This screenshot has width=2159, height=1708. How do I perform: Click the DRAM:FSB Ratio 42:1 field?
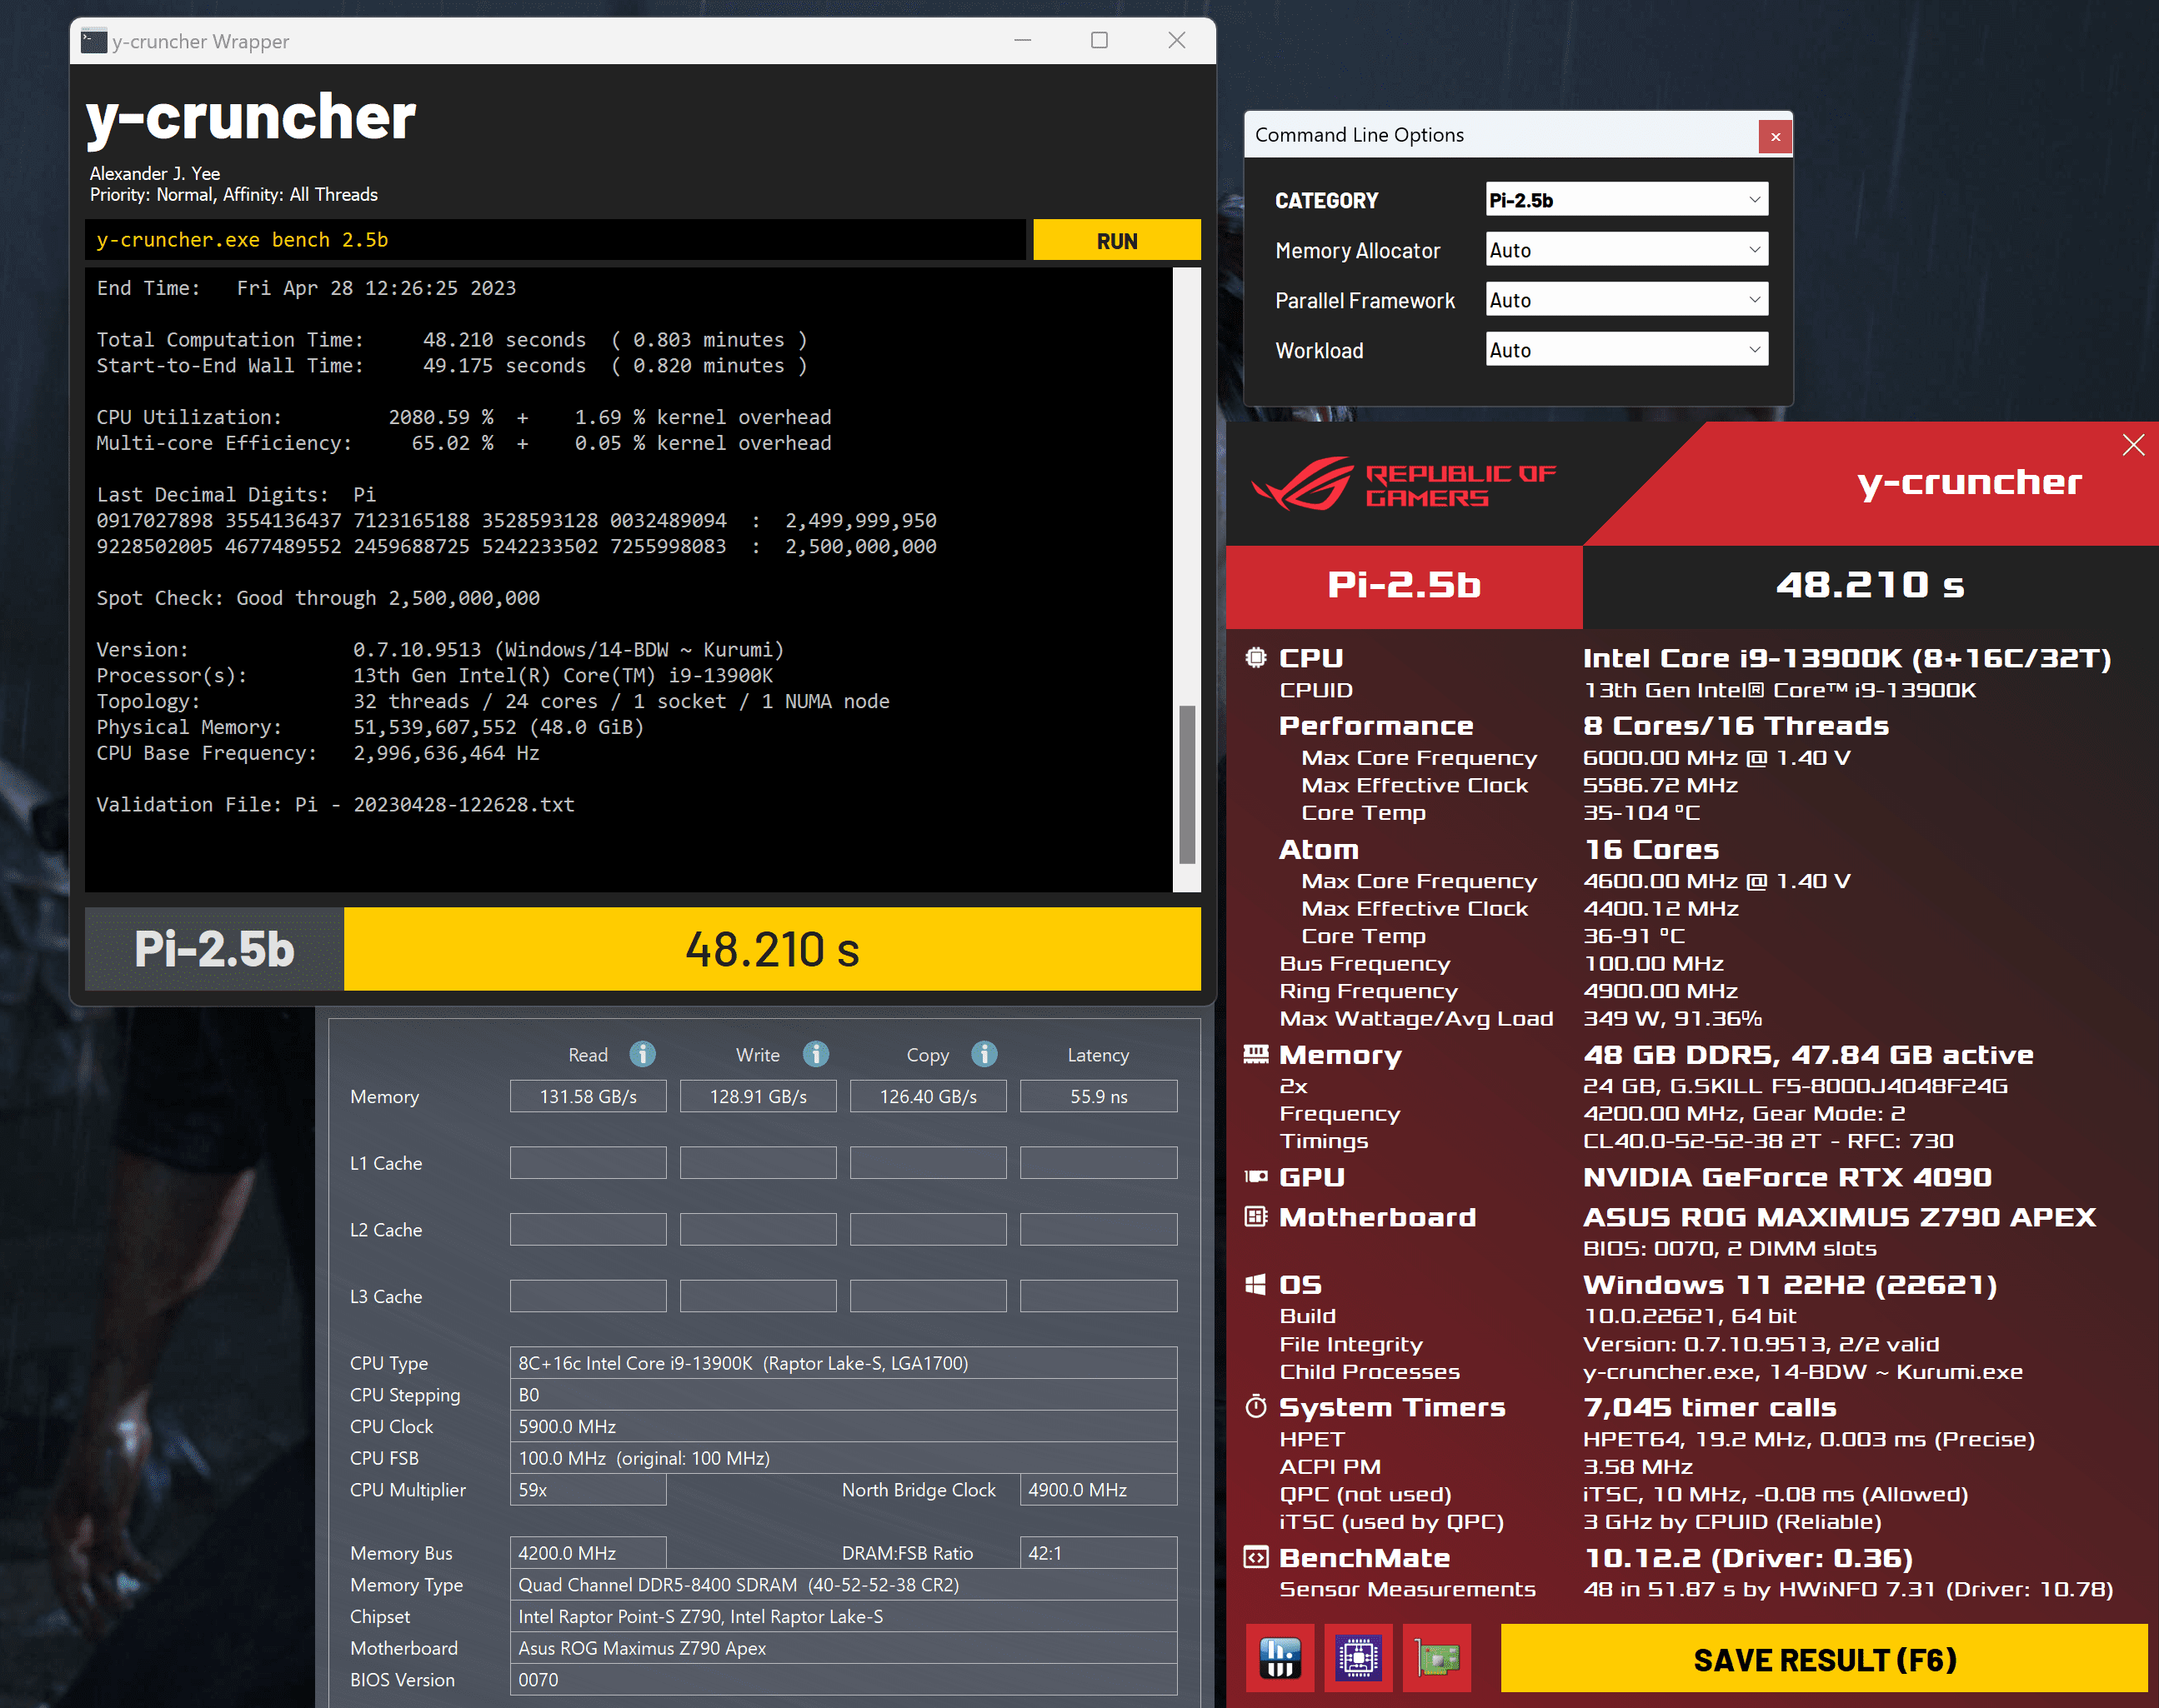[x=1099, y=1552]
